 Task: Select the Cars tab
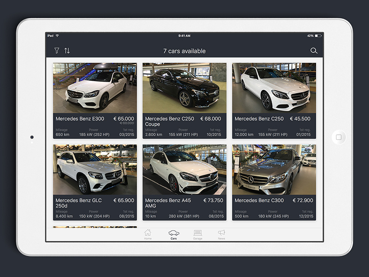coord(174,235)
